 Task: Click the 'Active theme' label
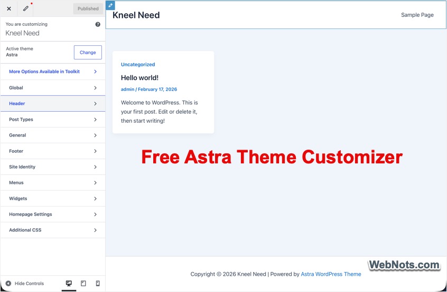20,48
